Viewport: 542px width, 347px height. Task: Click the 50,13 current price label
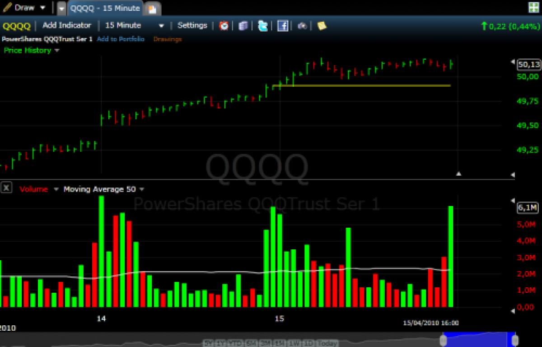(529, 65)
